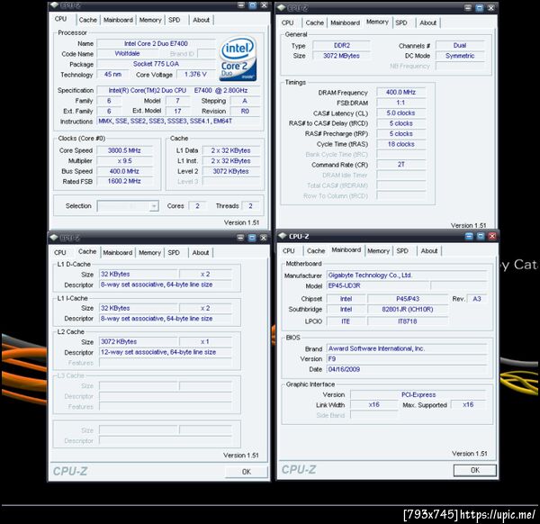
Task: Select Memory tab in the Cache window
Action: pyautogui.click(x=149, y=252)
